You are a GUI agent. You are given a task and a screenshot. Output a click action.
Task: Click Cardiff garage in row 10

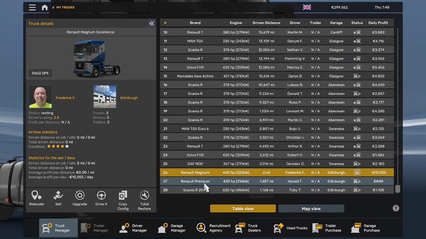coord(336,33)
